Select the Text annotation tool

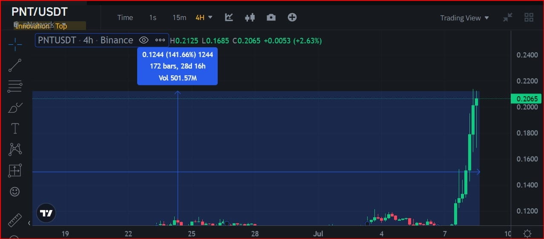[15, 128]
